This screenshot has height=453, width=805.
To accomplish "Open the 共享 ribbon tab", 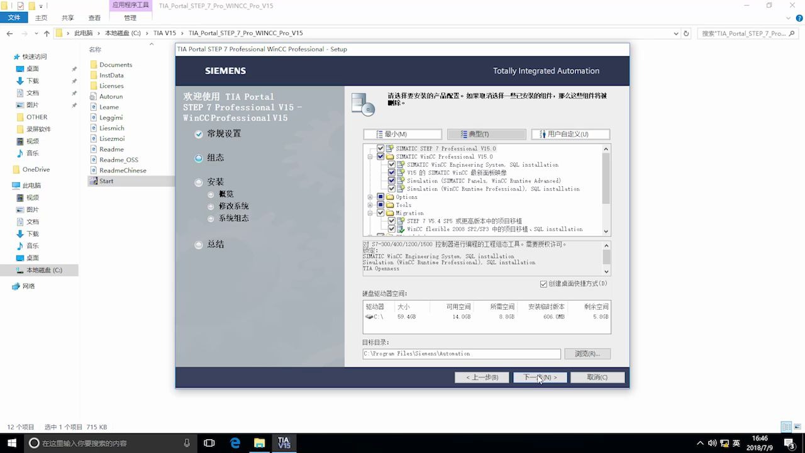I will [x=68, y=18].
